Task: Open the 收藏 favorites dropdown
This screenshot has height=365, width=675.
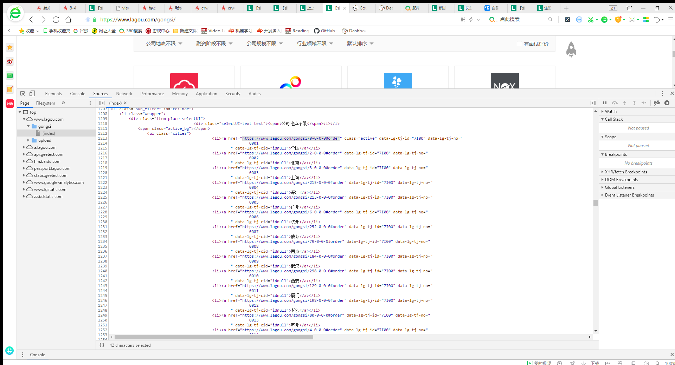Action: 29,31
